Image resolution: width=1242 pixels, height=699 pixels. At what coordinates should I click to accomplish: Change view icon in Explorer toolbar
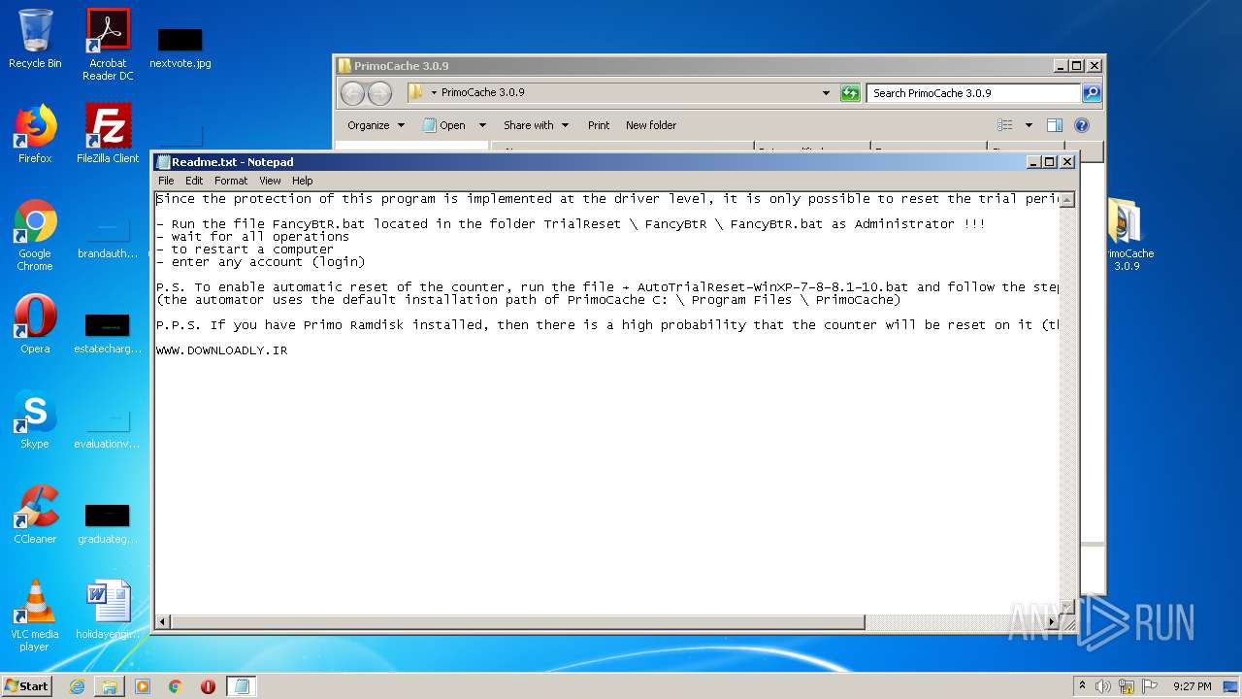coord(1005,125)
